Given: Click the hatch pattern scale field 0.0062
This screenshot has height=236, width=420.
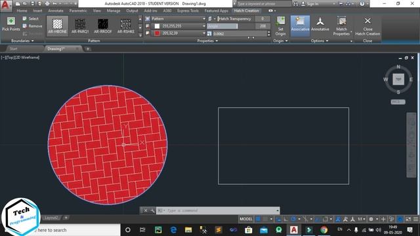Looking at the screenshot, I should 240,33.
